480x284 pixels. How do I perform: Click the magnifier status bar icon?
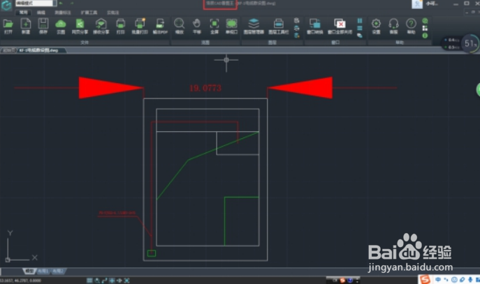(x=97, y=281)
